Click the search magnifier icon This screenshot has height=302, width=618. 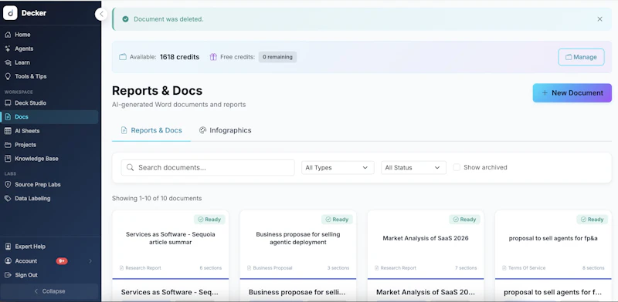pos(130,167)
